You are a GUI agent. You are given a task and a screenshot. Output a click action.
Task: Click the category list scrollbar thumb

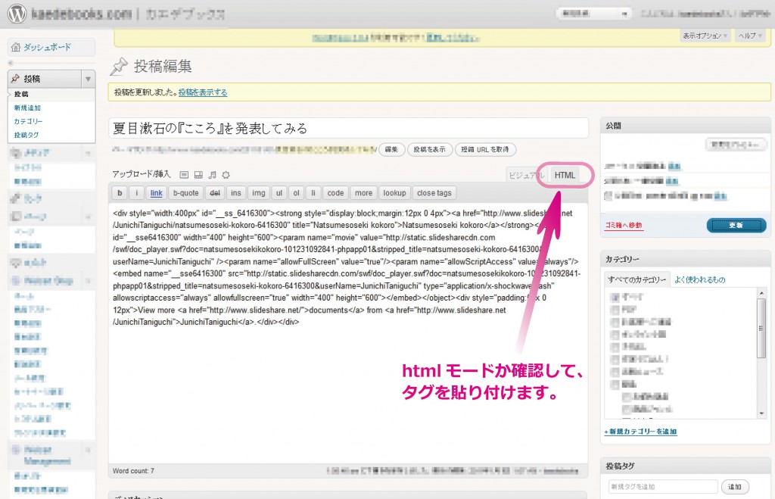tap(761, 327)
